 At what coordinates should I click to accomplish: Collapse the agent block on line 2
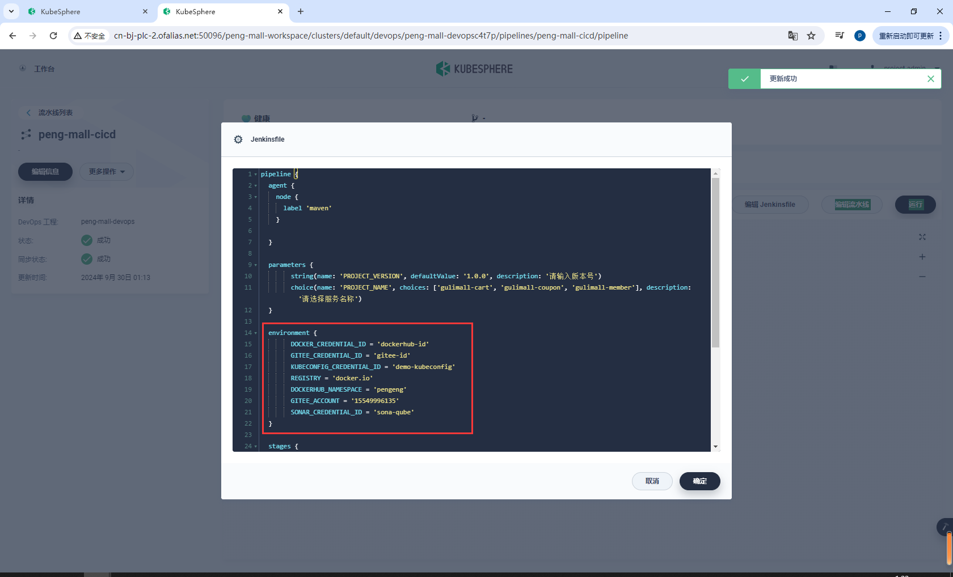pos(256,186)
